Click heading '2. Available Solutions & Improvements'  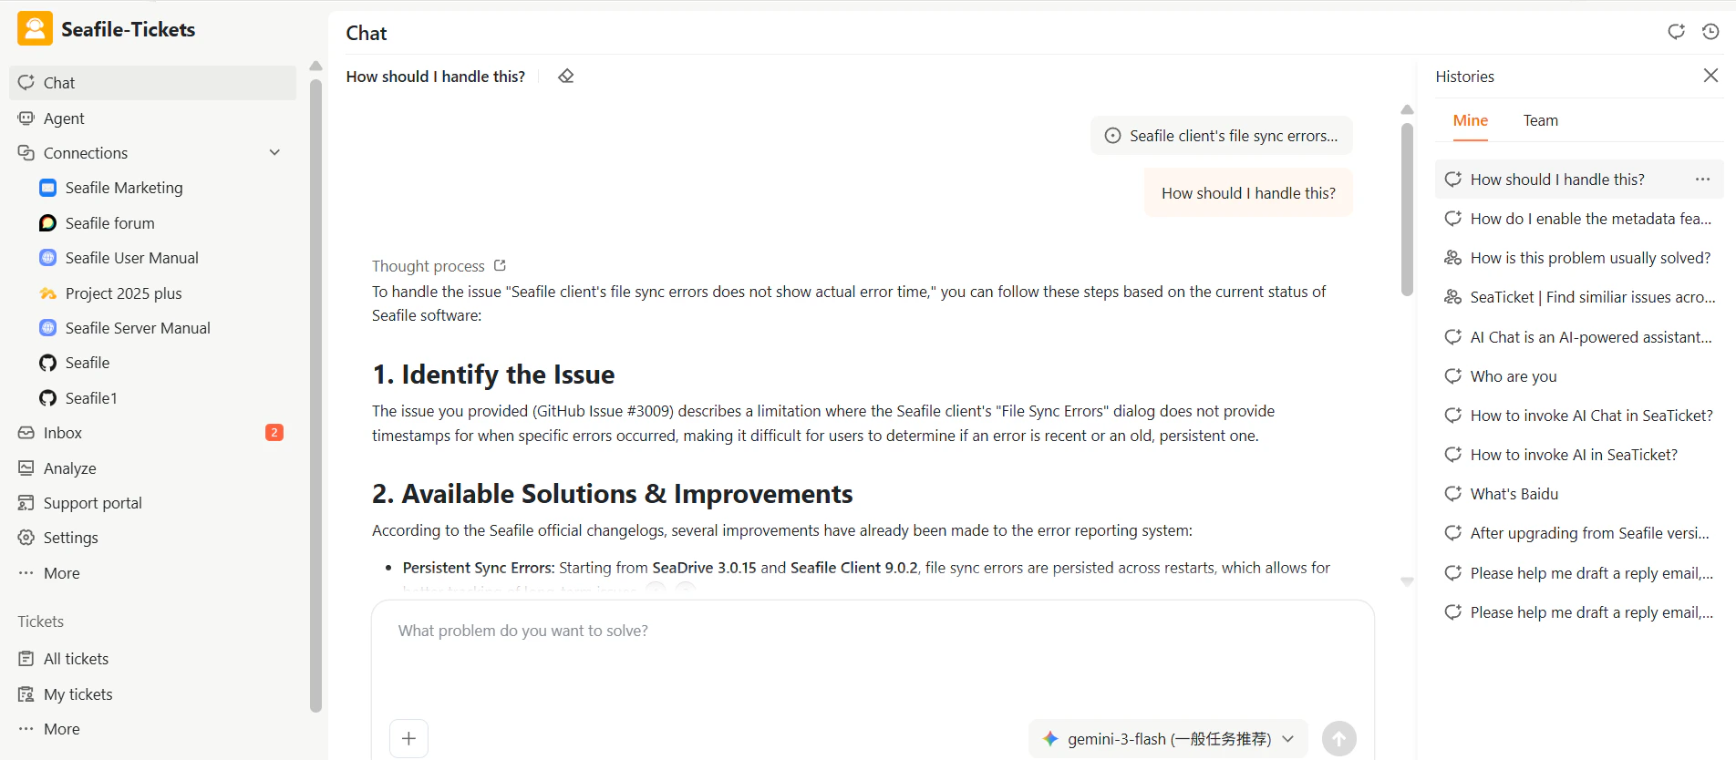point(612,494)
